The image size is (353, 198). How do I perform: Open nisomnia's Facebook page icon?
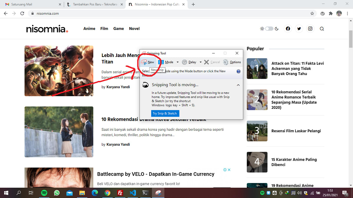(x=288, y=28)
